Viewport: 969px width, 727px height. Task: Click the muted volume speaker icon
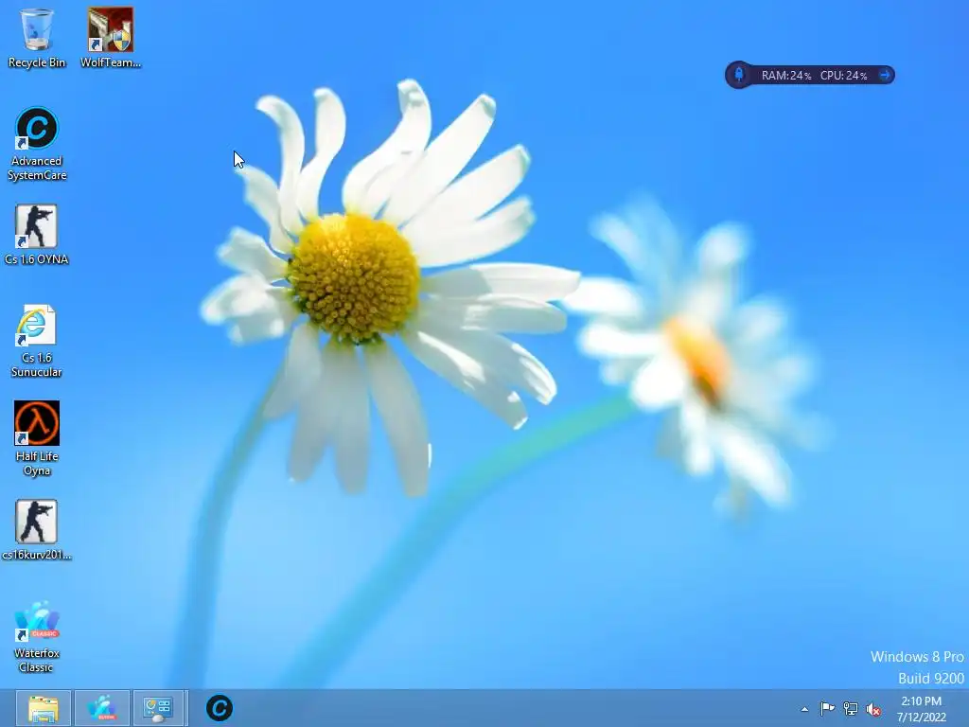873,709
